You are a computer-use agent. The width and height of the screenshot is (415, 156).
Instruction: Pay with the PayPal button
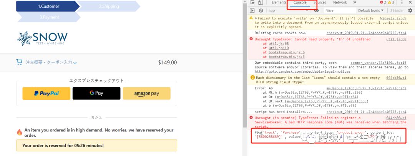[x=46, y=93]
